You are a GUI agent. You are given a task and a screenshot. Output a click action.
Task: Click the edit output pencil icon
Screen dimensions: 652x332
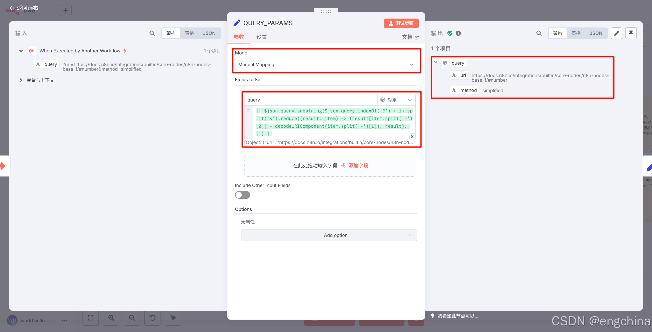[x=616, y=33]
